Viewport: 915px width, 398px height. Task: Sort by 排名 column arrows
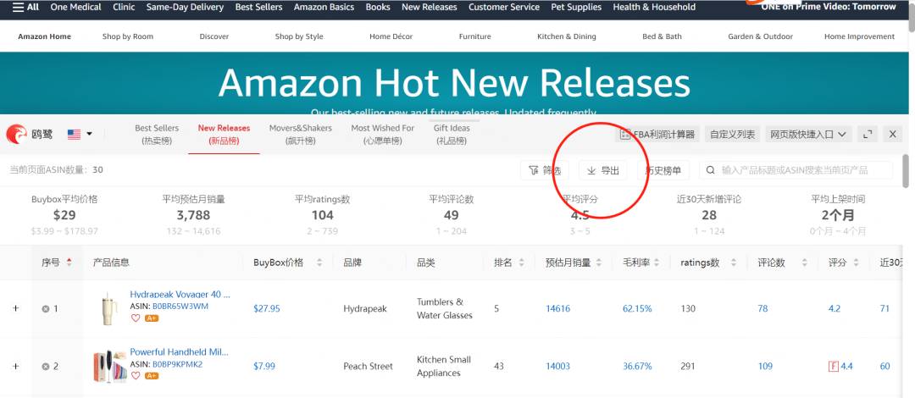tap(522, 263)
